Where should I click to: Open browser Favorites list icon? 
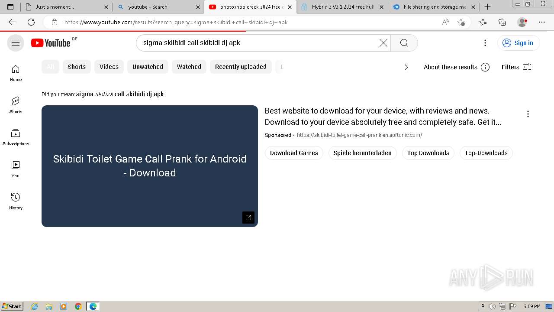coord(483,22)
